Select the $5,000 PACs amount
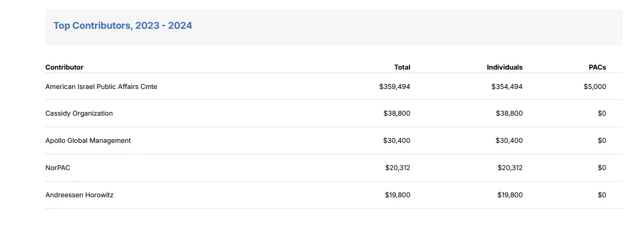The width and height of the screenshot is (640, 225). 595,86
